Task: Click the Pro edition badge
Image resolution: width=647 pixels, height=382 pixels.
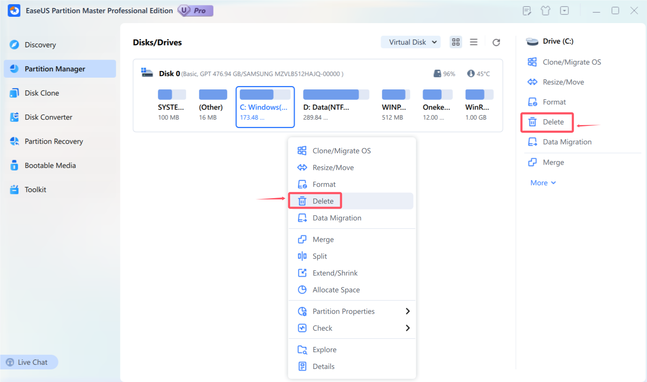Action: point(196,10)
